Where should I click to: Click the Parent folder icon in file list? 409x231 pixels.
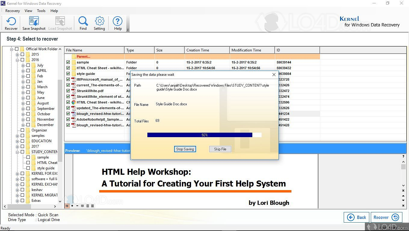(73, 57)
